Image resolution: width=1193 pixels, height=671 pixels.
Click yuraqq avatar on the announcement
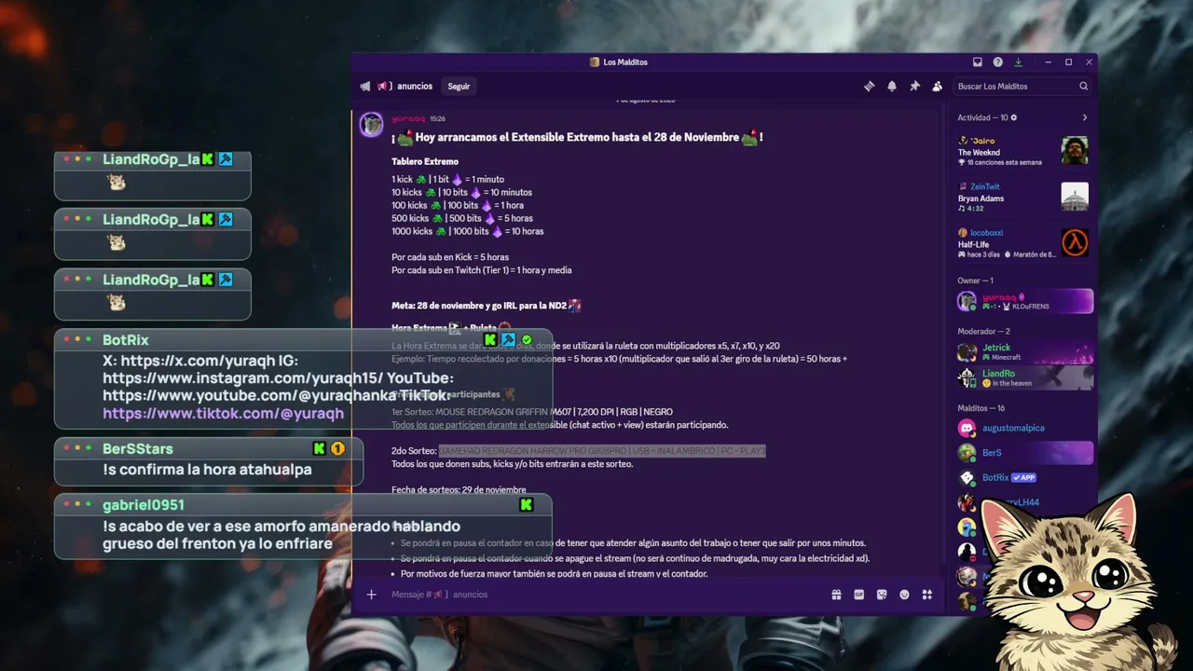[372, 124]
